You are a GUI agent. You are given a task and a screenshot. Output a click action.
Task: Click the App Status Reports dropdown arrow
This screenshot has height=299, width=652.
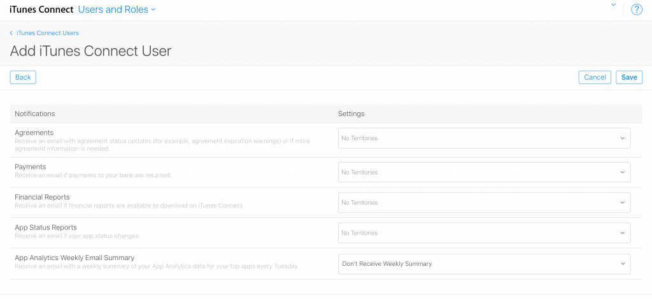coord(622,233)
